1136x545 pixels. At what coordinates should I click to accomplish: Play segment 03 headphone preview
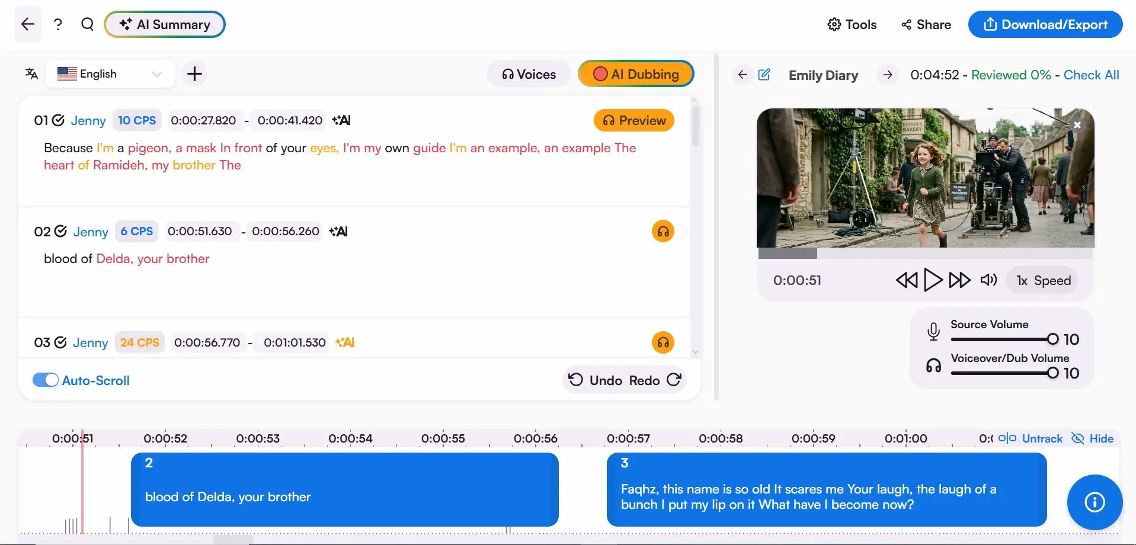[663, 342]
